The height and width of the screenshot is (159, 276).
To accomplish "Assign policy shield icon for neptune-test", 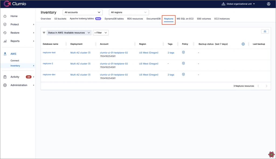I will [183, 52].
